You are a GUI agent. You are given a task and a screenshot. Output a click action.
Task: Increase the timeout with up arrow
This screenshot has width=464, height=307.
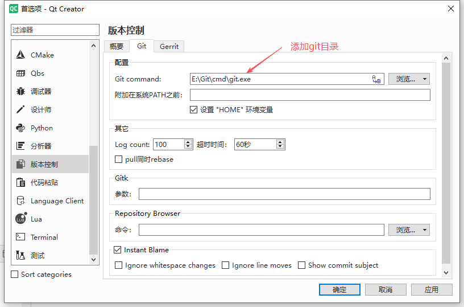tap(280, 142)
